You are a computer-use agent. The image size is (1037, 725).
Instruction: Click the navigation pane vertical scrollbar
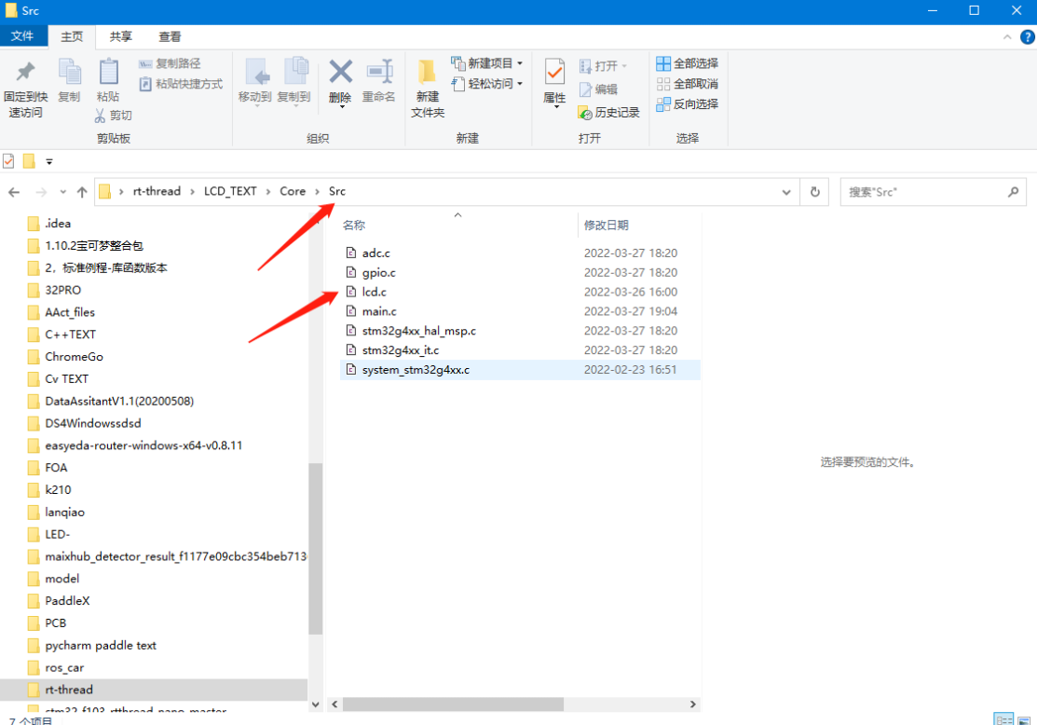[316, 549]
